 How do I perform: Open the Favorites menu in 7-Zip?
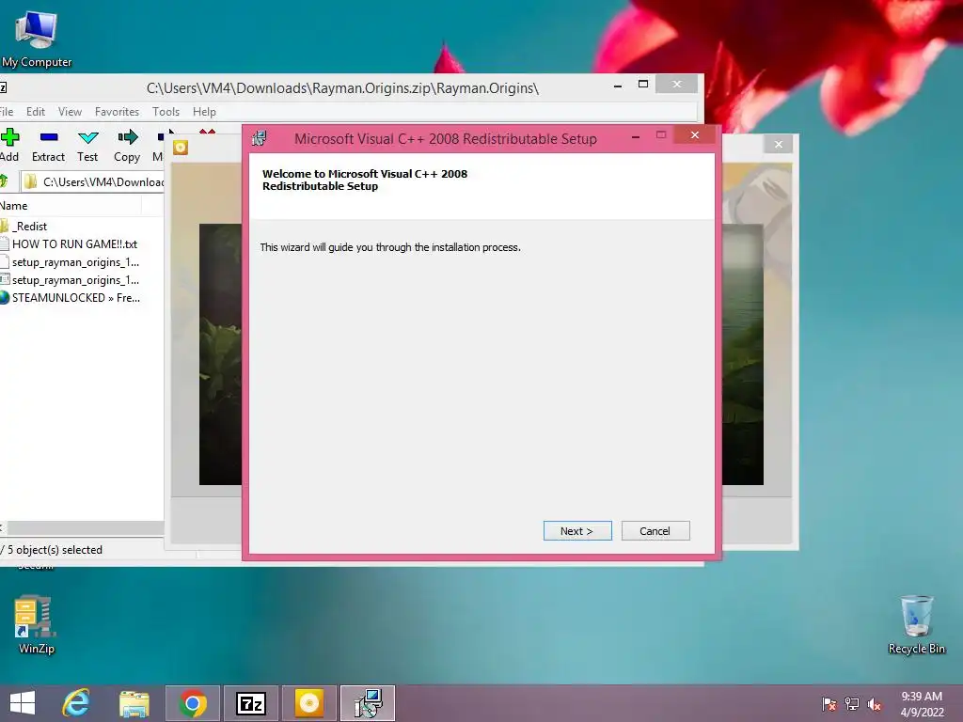pos(117,112)
